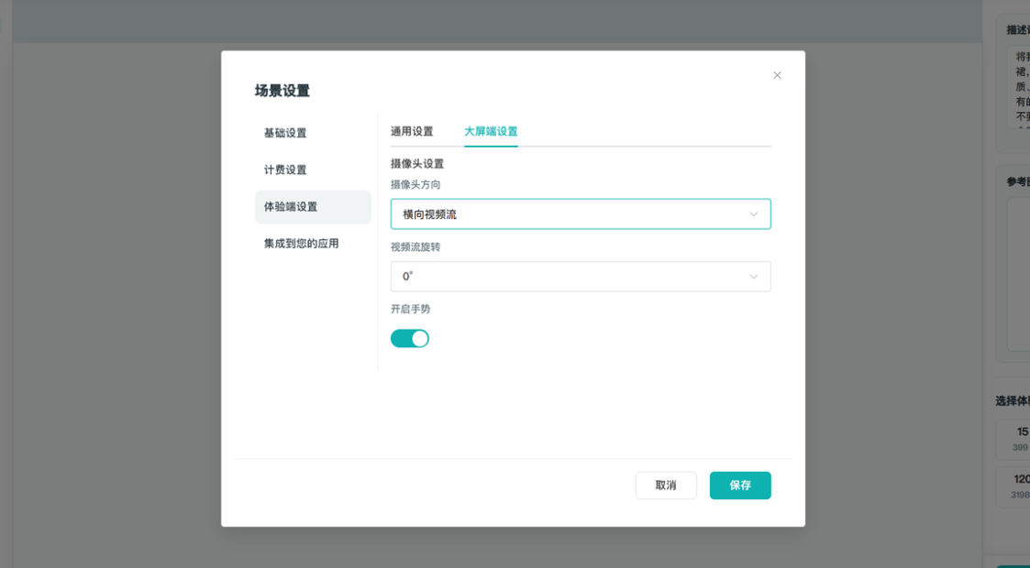Expand the 视频流旋转 dropdown showing 0°
1030x568 pixels.
point(581,276)
